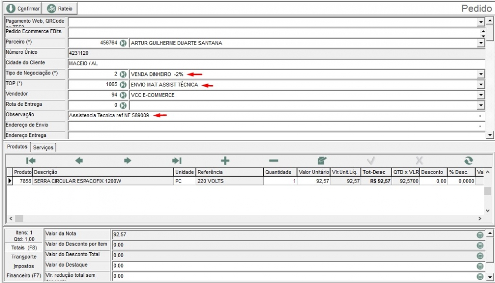This screenshot has width=495, height=283.
Task: Expand the Parceiro name dropdown
Action: point(481,43)
